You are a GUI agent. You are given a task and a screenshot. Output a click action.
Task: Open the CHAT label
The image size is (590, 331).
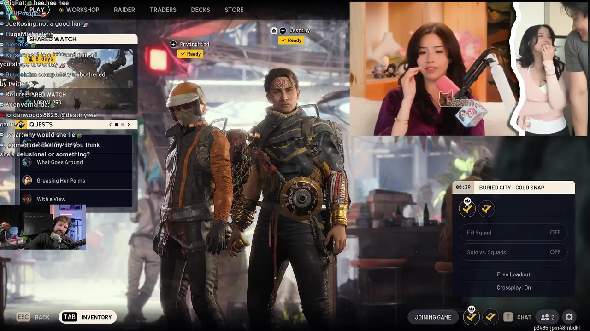pyautogui.click(x=524, y=317)
